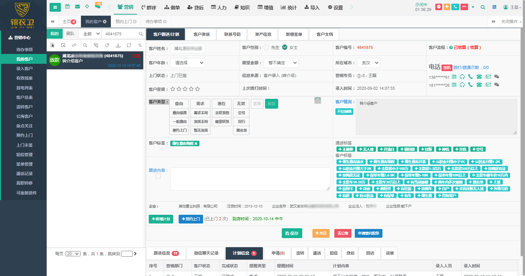Open the user account menu 王磊

click(512, 7)
